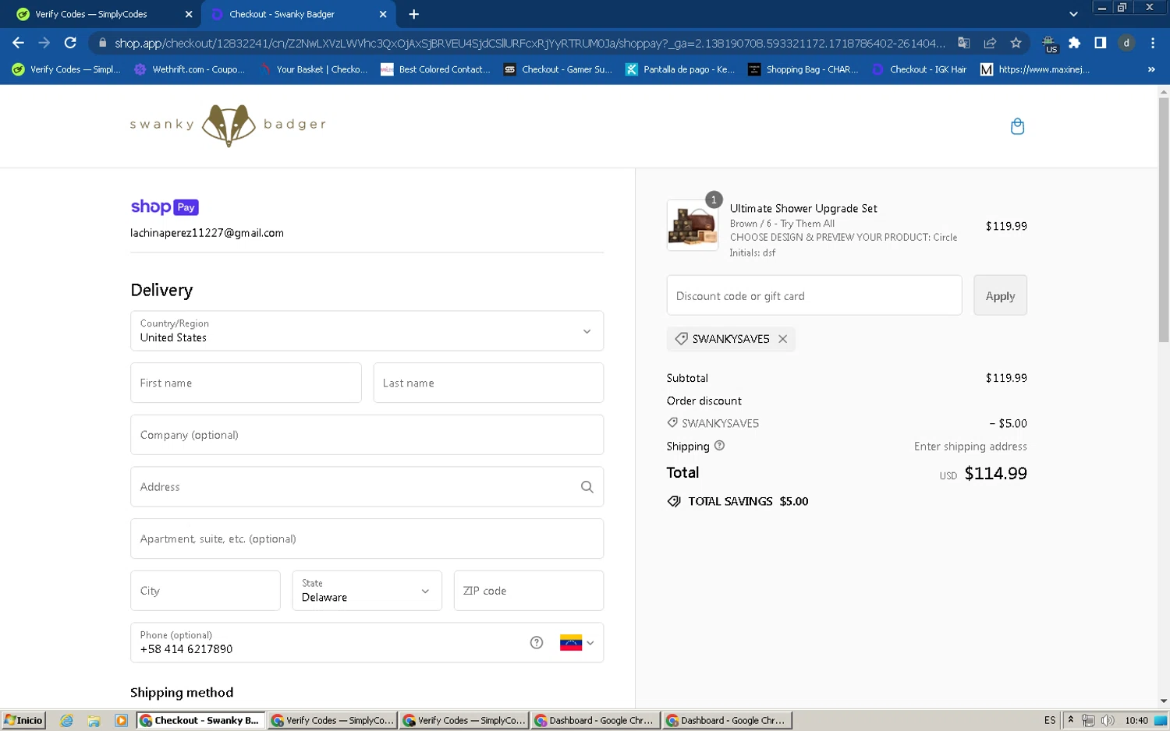Open a new browser tab
Viewport: 1170px width, 731px height.
(x=413, y=14)
